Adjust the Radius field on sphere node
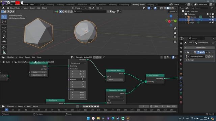The width and height of the screenshot is (216, 121). [38, 72]
